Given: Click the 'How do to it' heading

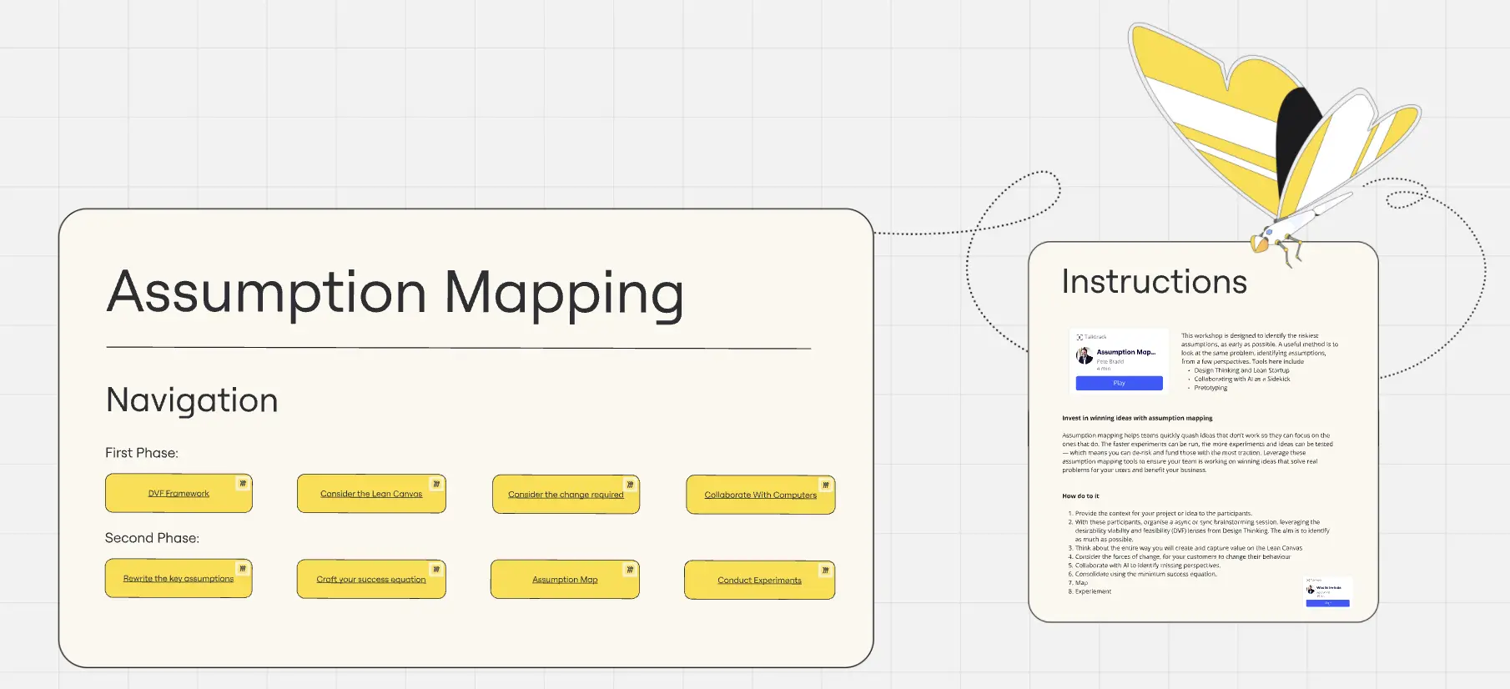Looking at the screenshot, I should click(x=1080, y=495).
